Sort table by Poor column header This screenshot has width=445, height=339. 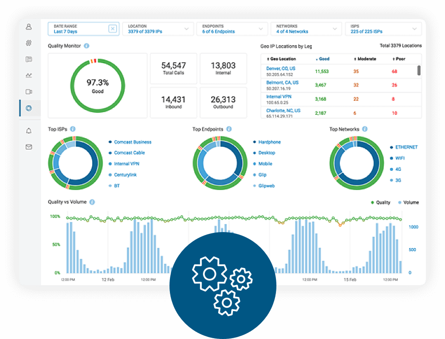click(x=399, y=59)
